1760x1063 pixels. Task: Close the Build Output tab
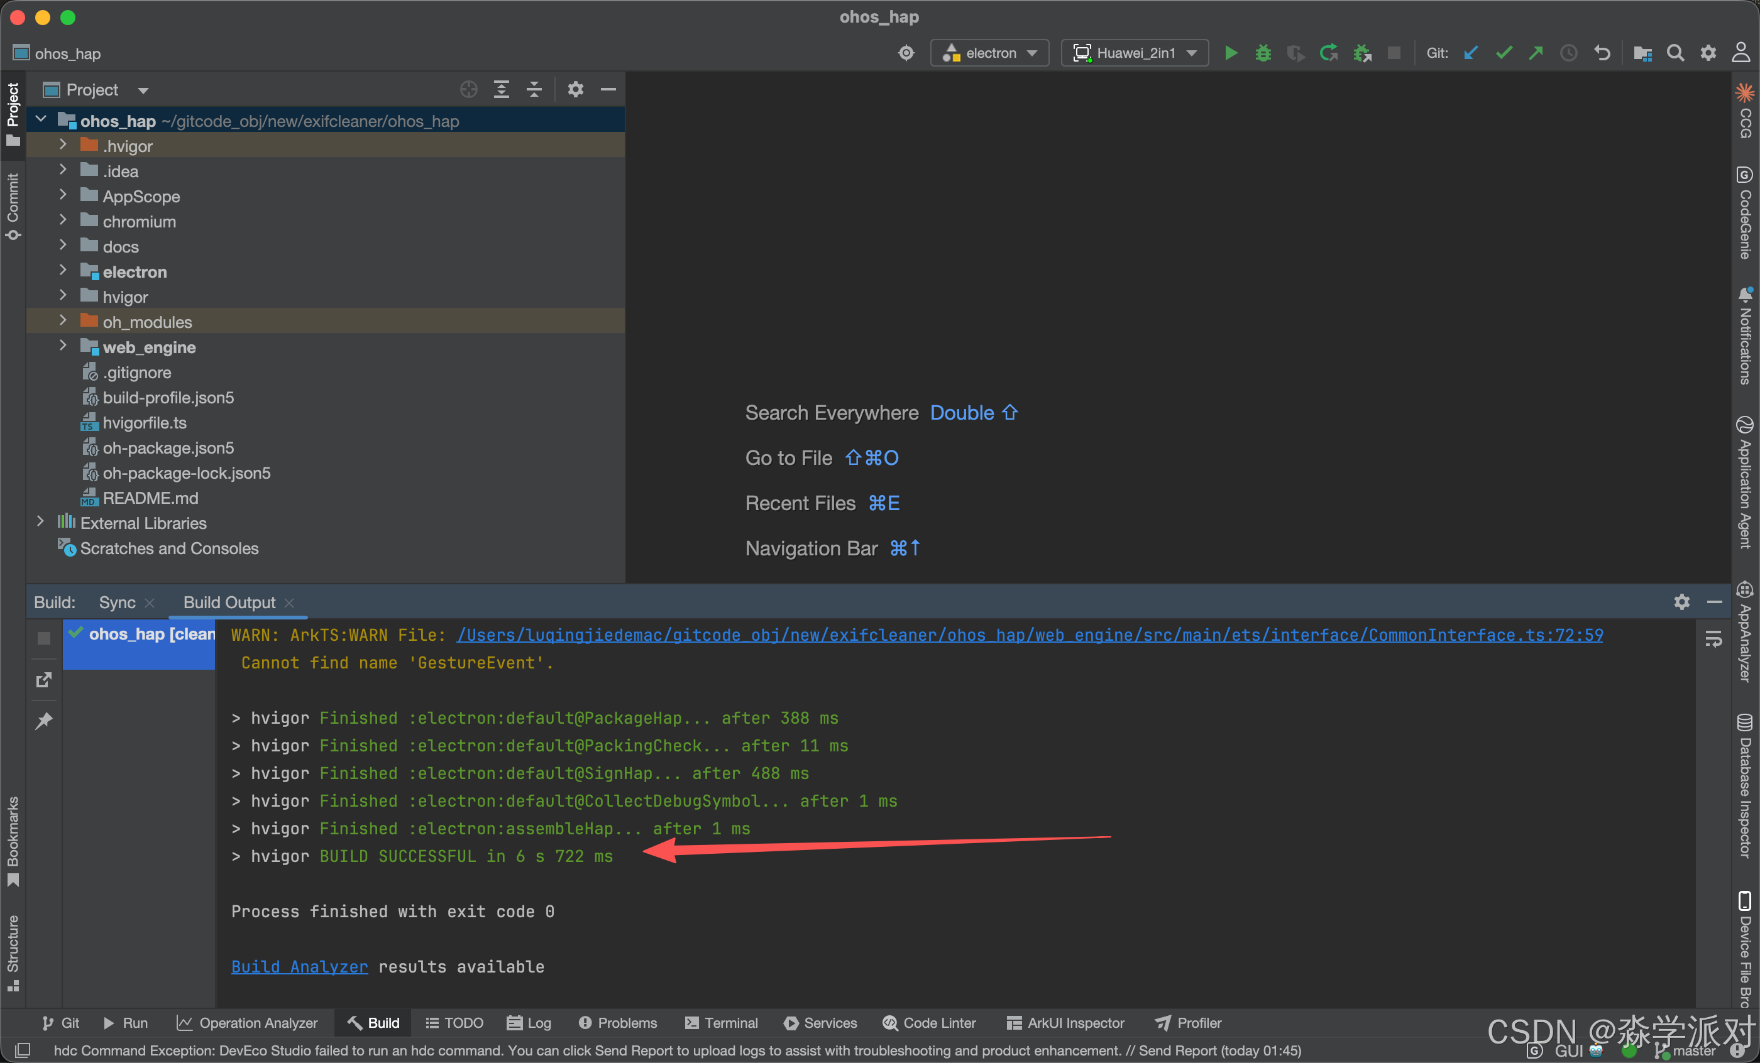click(x=289, y=603)
